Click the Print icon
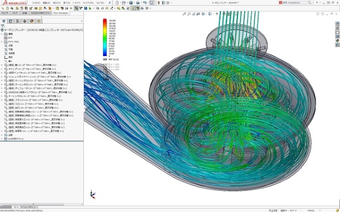This screenshot has height=212, width=340. pyautogui.click(x=138, y=3)
